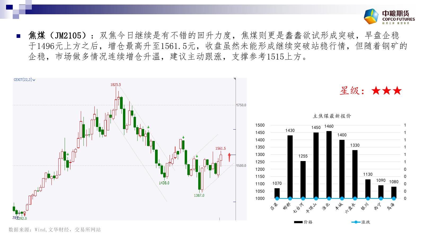Image resolution: width=424 pixels, height=238 pixels.
Task: Click the 1387.0 low price label
Action: 199,195
